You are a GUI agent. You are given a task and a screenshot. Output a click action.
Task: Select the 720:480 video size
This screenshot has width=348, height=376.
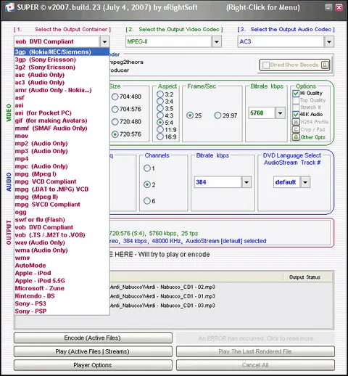point(115,122)
